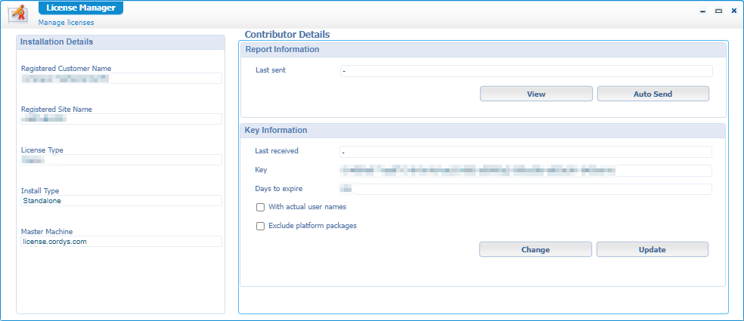
Task: Click the Master Machine field
Action: 121,242
